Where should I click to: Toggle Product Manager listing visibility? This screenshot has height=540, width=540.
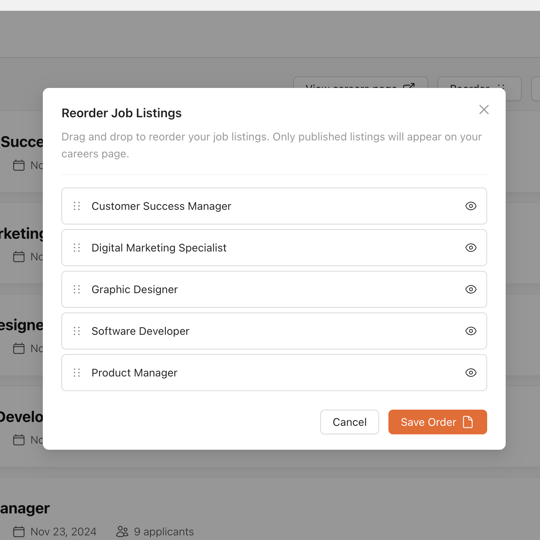tap(471, 373)
